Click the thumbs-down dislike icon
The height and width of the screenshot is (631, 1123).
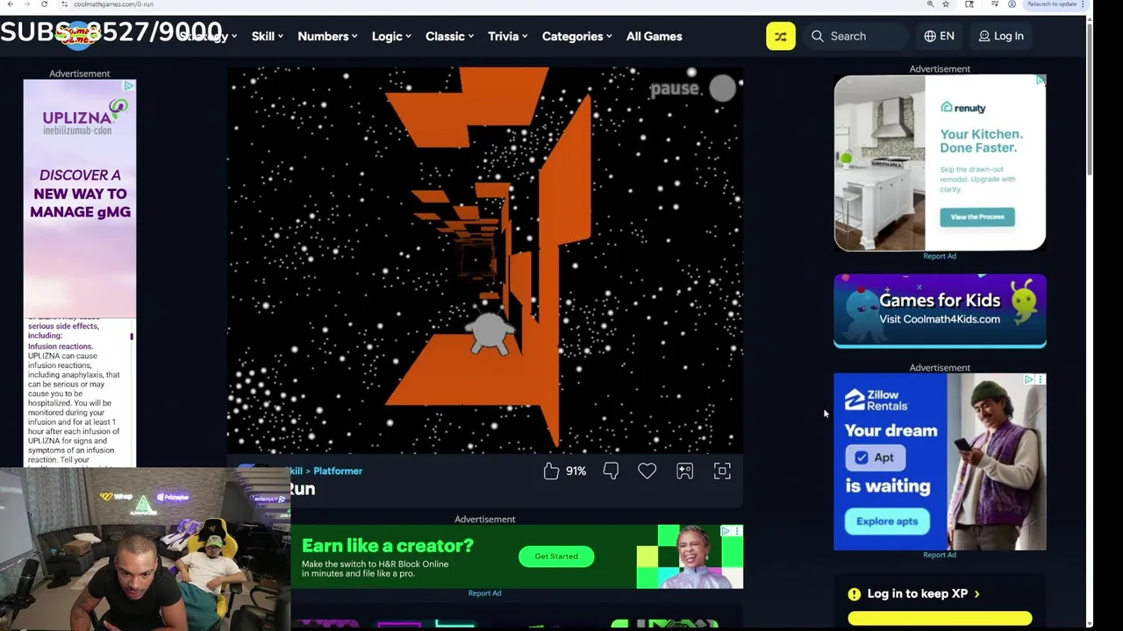point(611,471)
